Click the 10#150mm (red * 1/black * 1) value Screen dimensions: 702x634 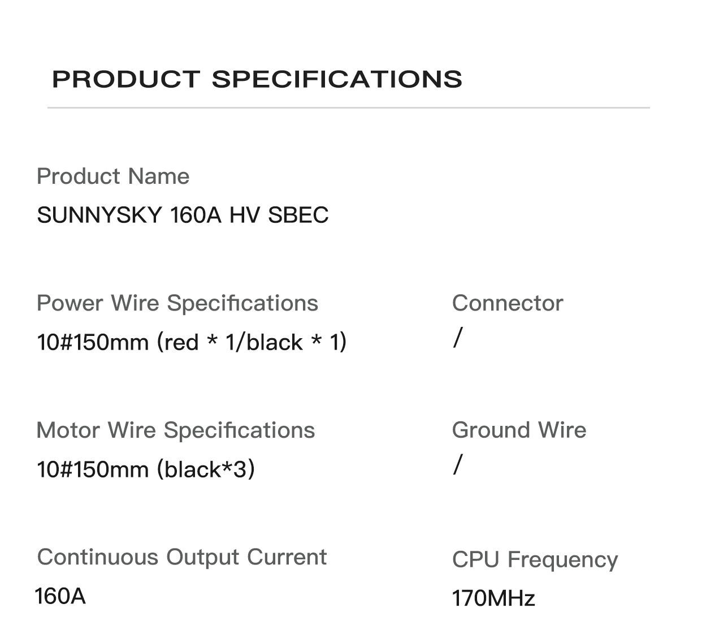tap(192, 342)
